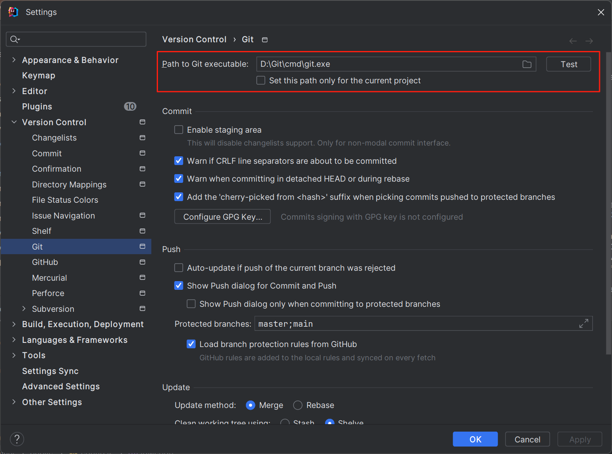The image size is (612, 454).
Task: Click the right-side vertical scrollbar
Action: pyautogui.click(x=608, y=203)
